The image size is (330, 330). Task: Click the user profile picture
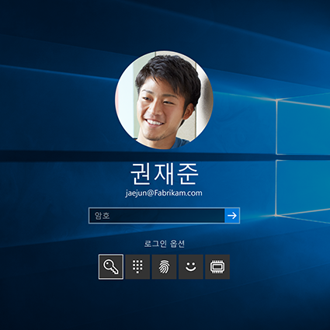click(x=164, y=100)
